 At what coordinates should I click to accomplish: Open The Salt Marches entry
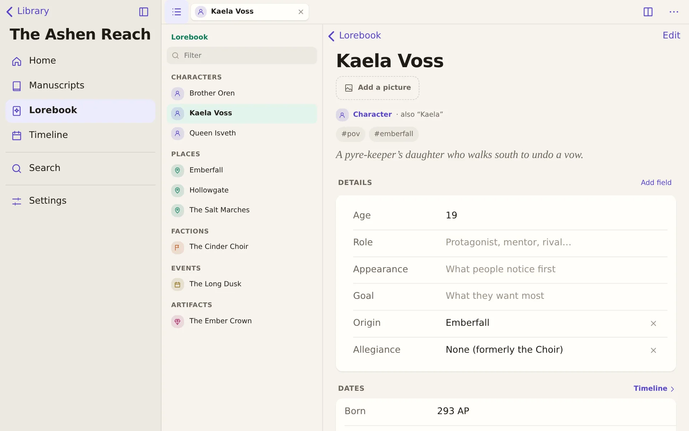(242, 210)
